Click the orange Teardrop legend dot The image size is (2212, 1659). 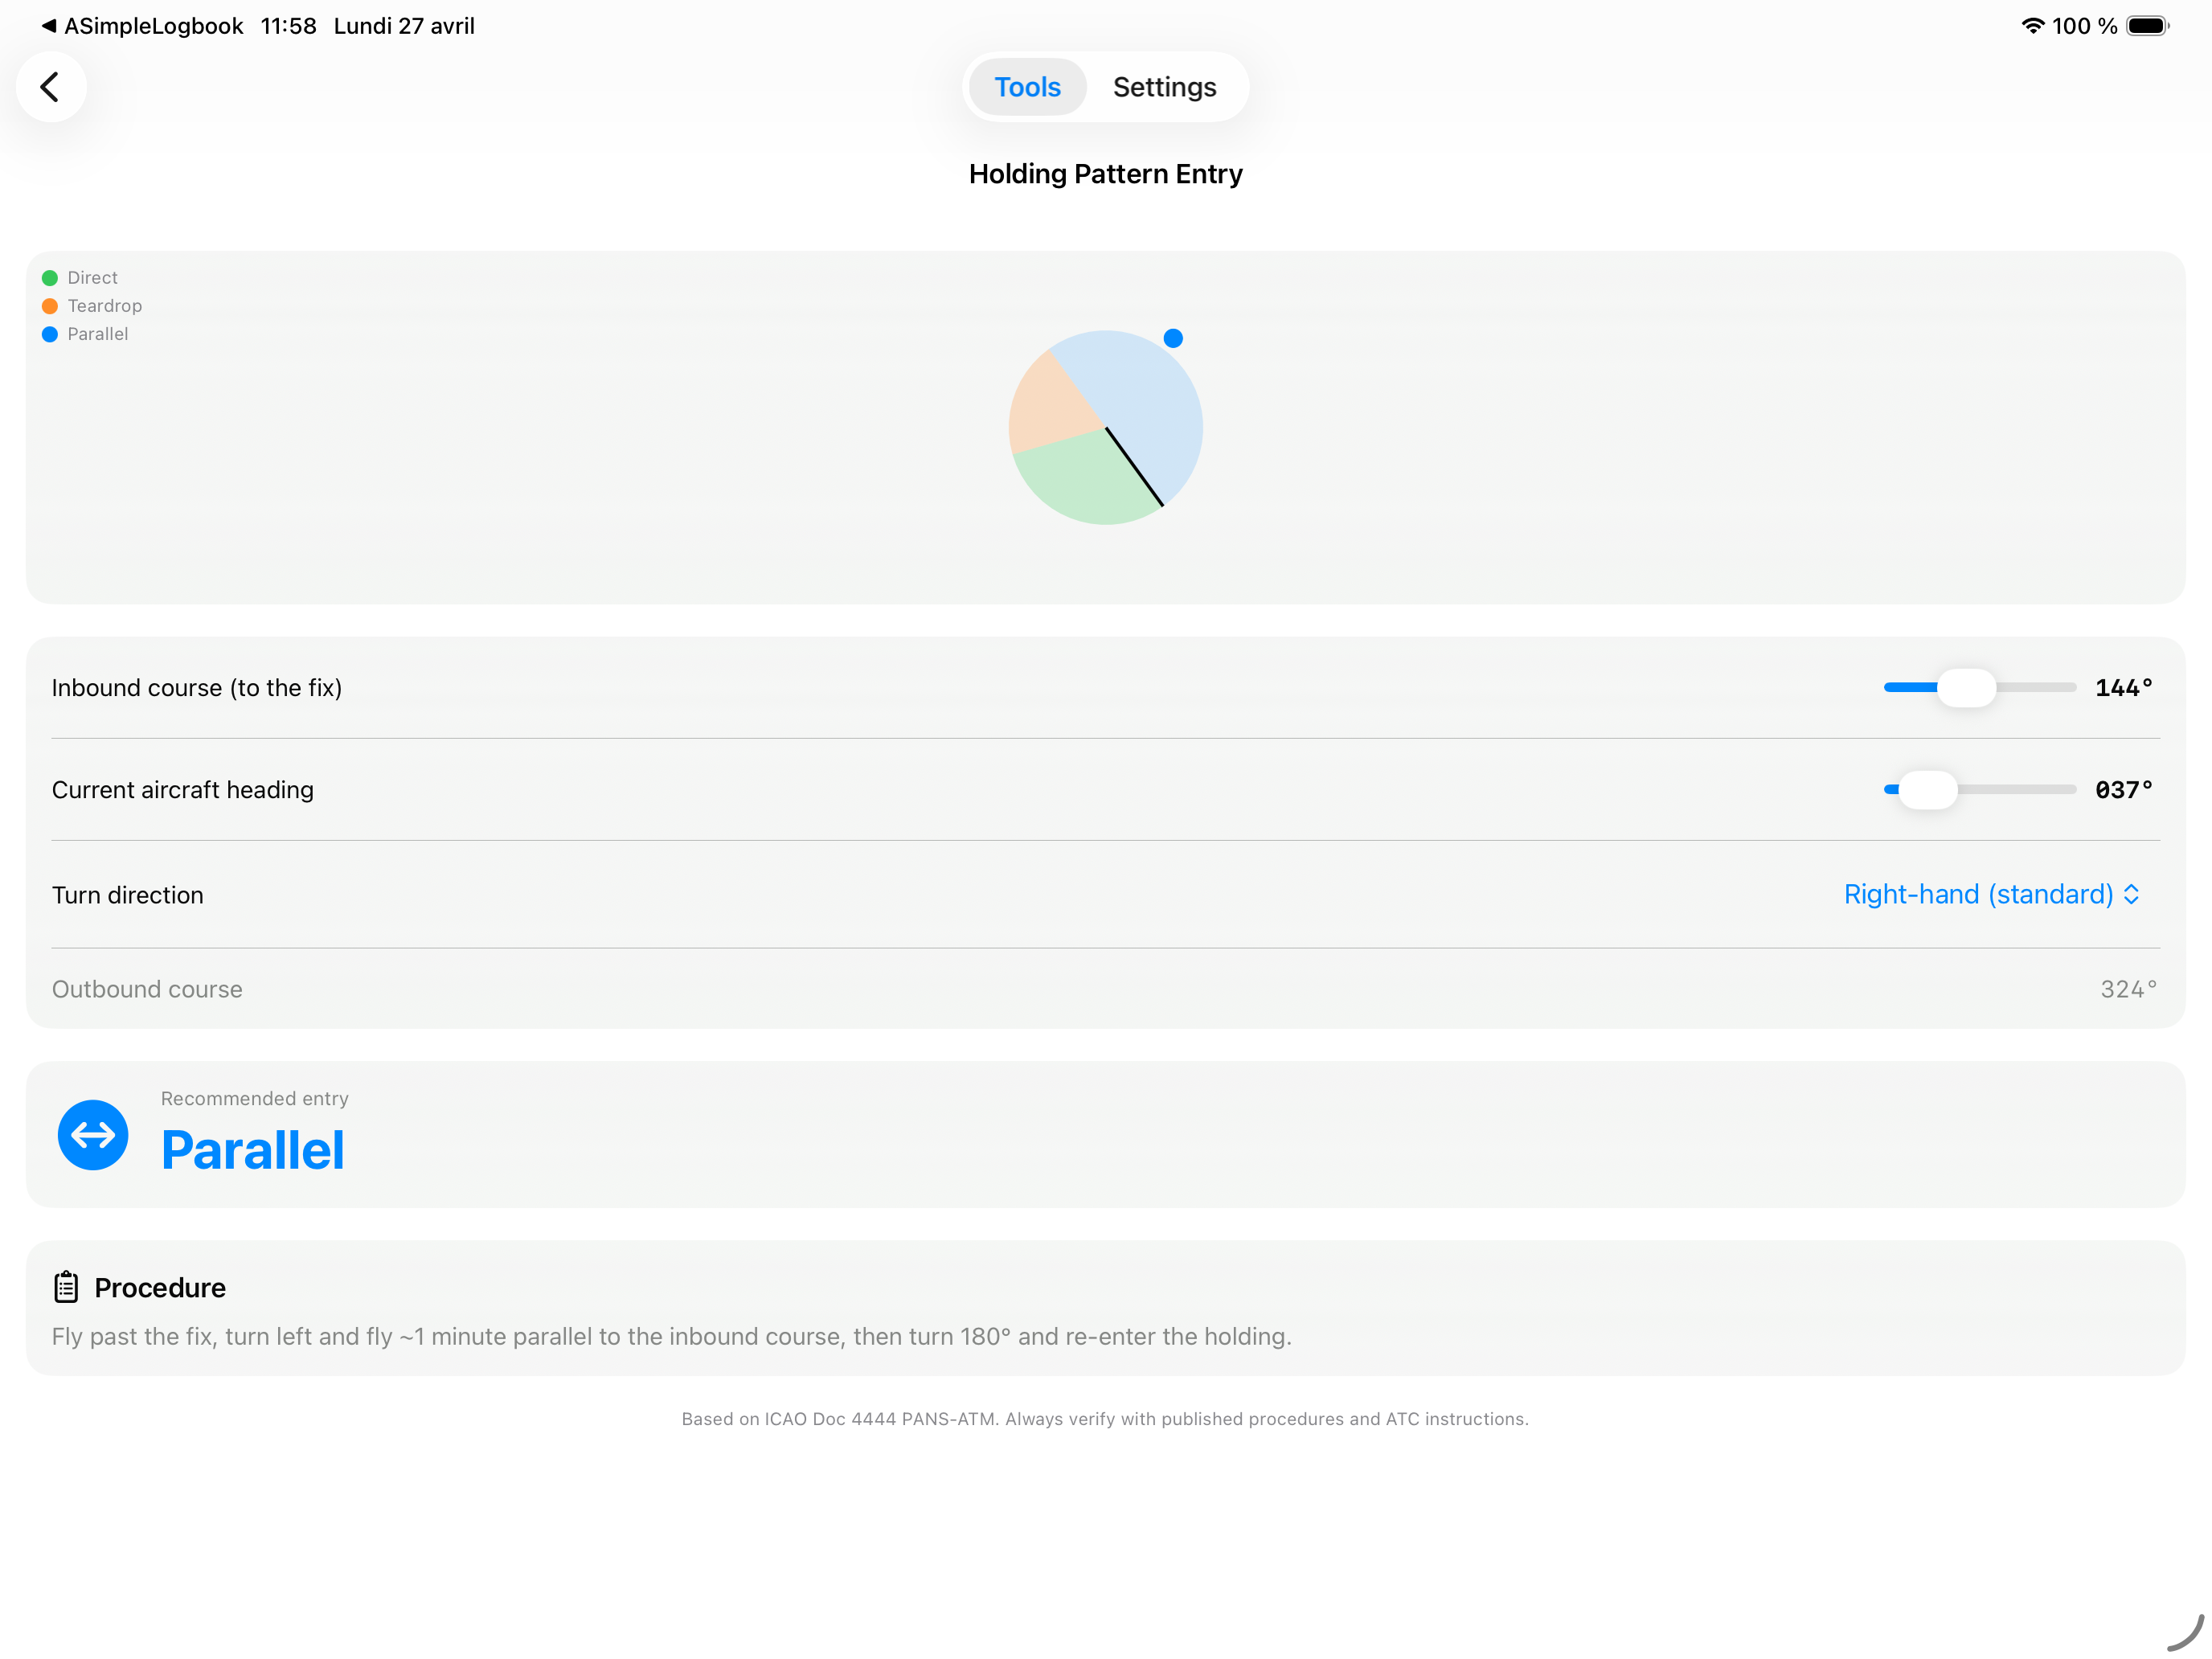pos(50,306)
